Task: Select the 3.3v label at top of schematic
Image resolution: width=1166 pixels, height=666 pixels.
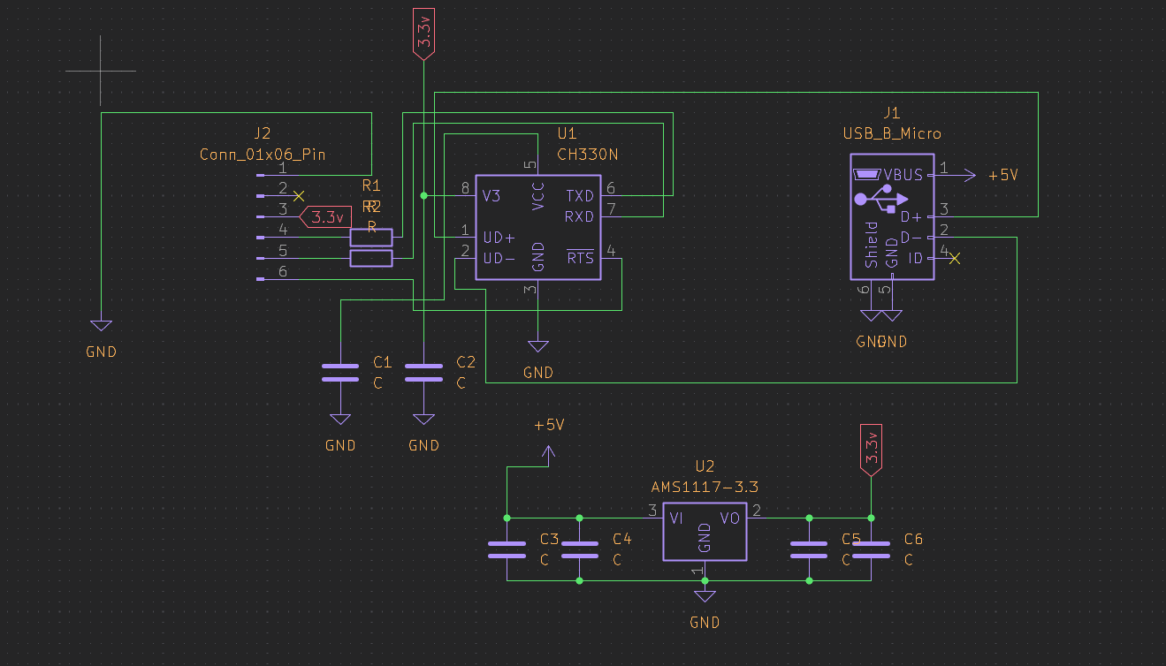Action: coord(424,34)
